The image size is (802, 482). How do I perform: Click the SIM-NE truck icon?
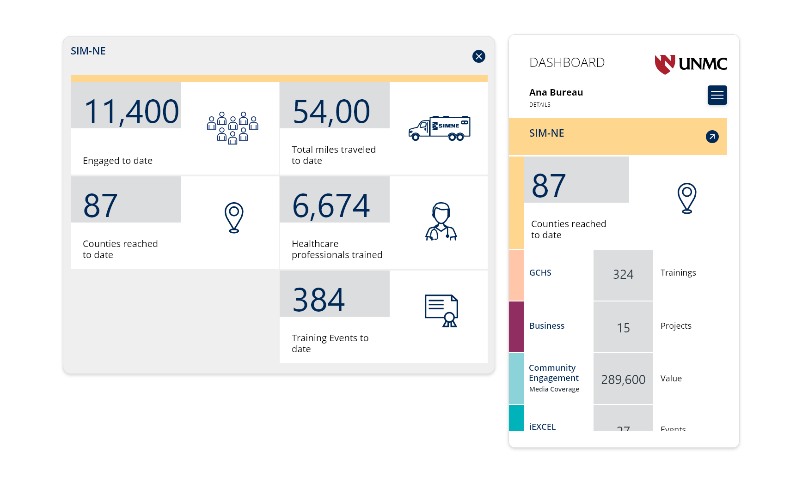click(x=439, y=128)
